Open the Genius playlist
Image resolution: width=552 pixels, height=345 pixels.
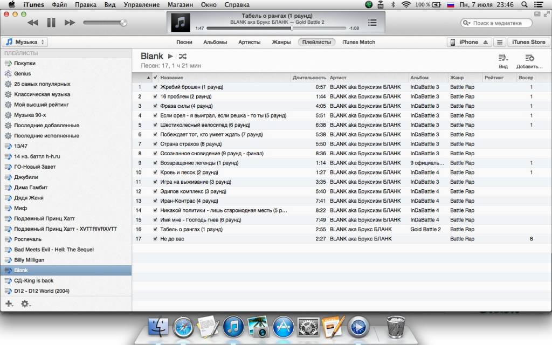click(x=23, y=73)
